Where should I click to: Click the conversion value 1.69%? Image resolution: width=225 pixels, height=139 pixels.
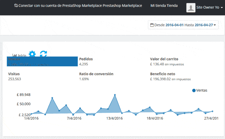[84, 79]
